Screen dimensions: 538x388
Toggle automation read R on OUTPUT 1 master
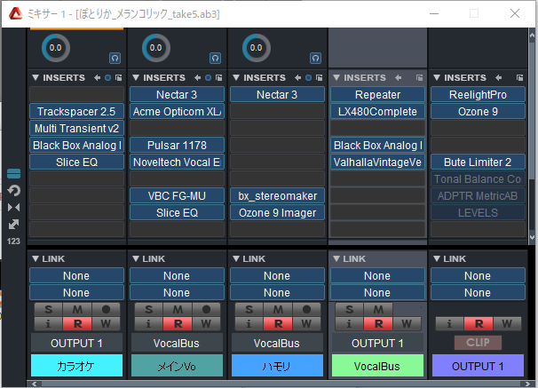pyautogui.click(x=479, y=323)
